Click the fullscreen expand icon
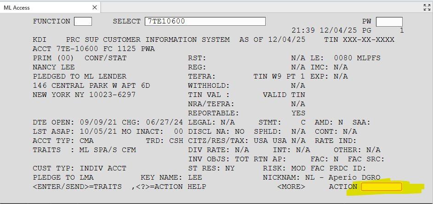The height and width of the screenshot is (204, 433). [426, 7]
